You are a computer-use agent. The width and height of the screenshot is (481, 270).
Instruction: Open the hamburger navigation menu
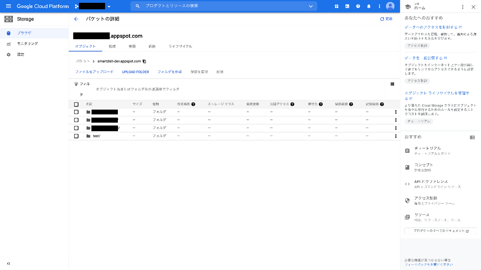[8, 6]
